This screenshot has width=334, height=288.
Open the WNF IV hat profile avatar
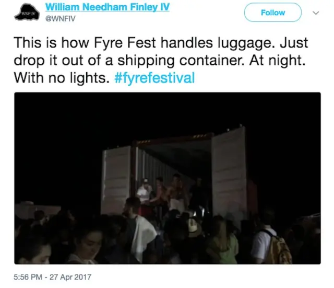pos(27,12)
